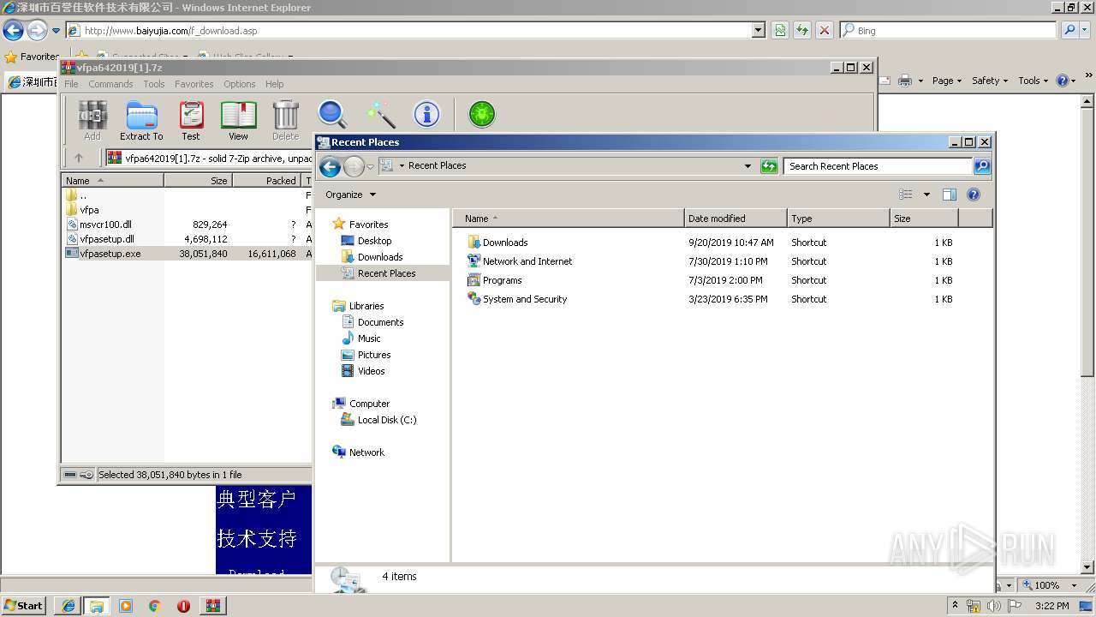The image size is (1096, 617).
Task: Click the Bing search box in IE
Action: pyautogui.click(x=948, y=31)
